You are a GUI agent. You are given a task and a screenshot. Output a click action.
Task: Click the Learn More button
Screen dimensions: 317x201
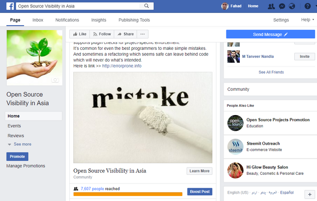[199, 171]
